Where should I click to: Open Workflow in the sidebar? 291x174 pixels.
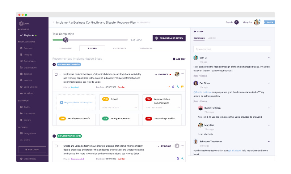click(x=27, y=93)
